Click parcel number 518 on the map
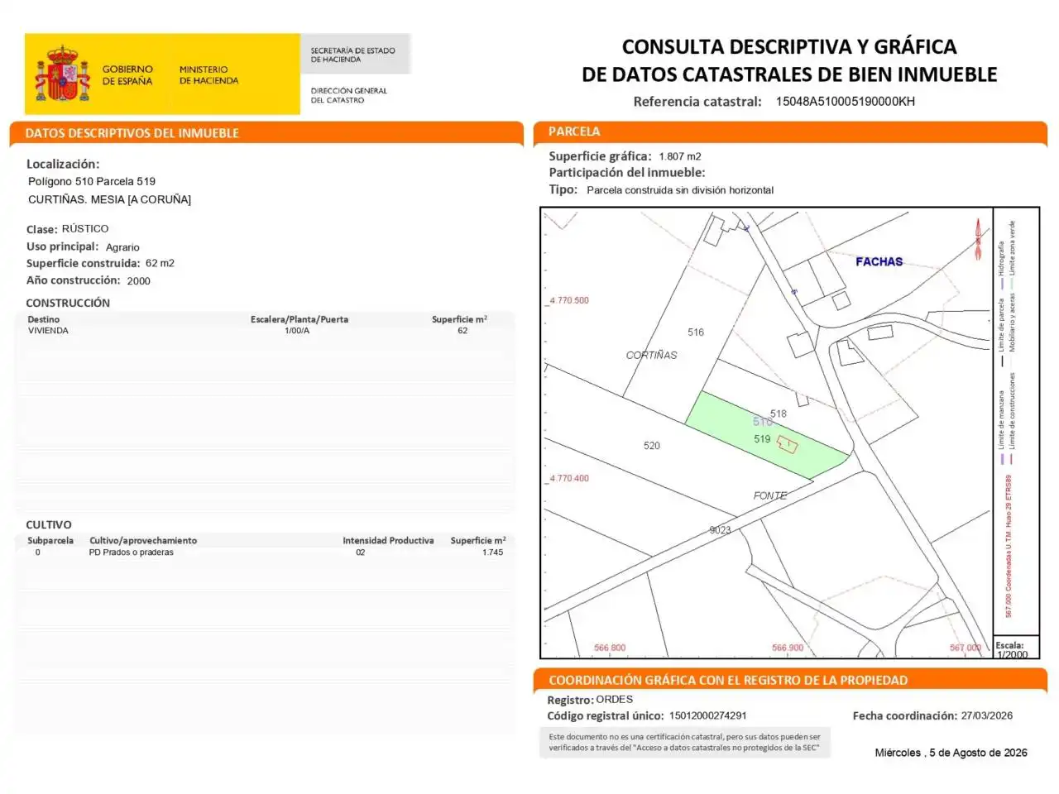The width and height of the screenshot is (1059, 794). click(779, 414)
